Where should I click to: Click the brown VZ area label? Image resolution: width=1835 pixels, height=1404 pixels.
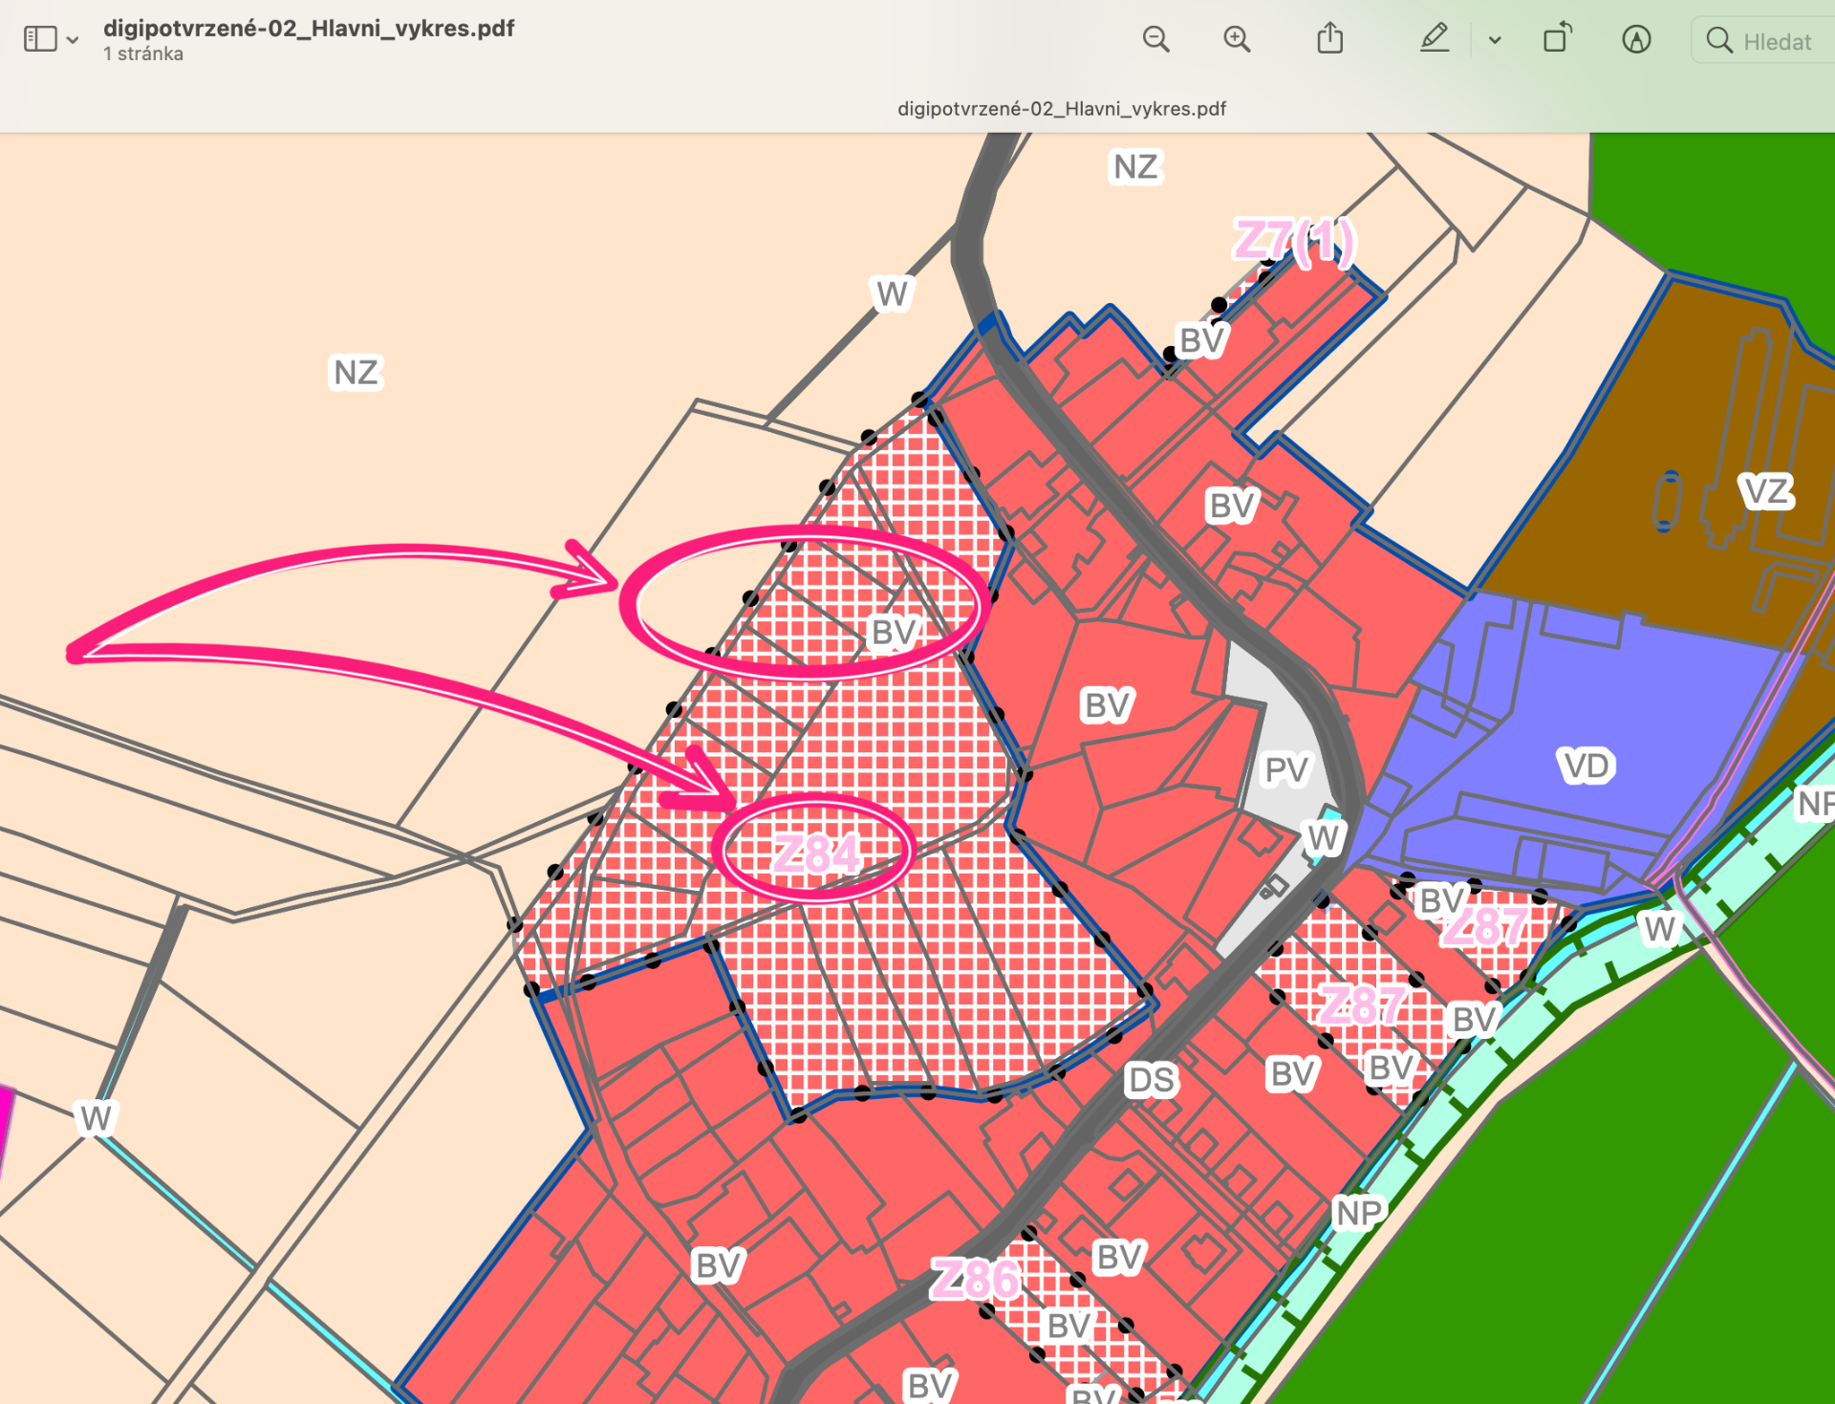pyautogui.click(x=1765, y=491)
